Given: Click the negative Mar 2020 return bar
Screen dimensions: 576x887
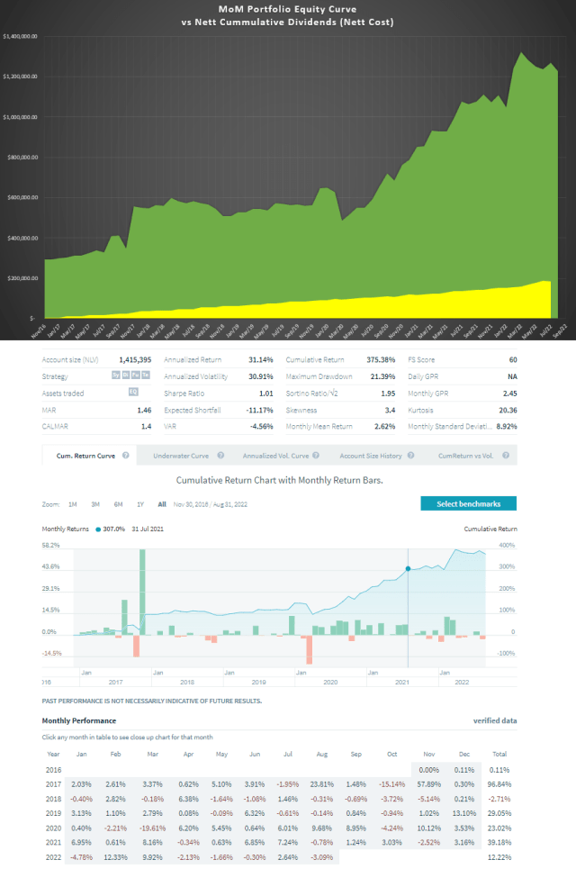Looking at the screenshot, I should point(310,649).
